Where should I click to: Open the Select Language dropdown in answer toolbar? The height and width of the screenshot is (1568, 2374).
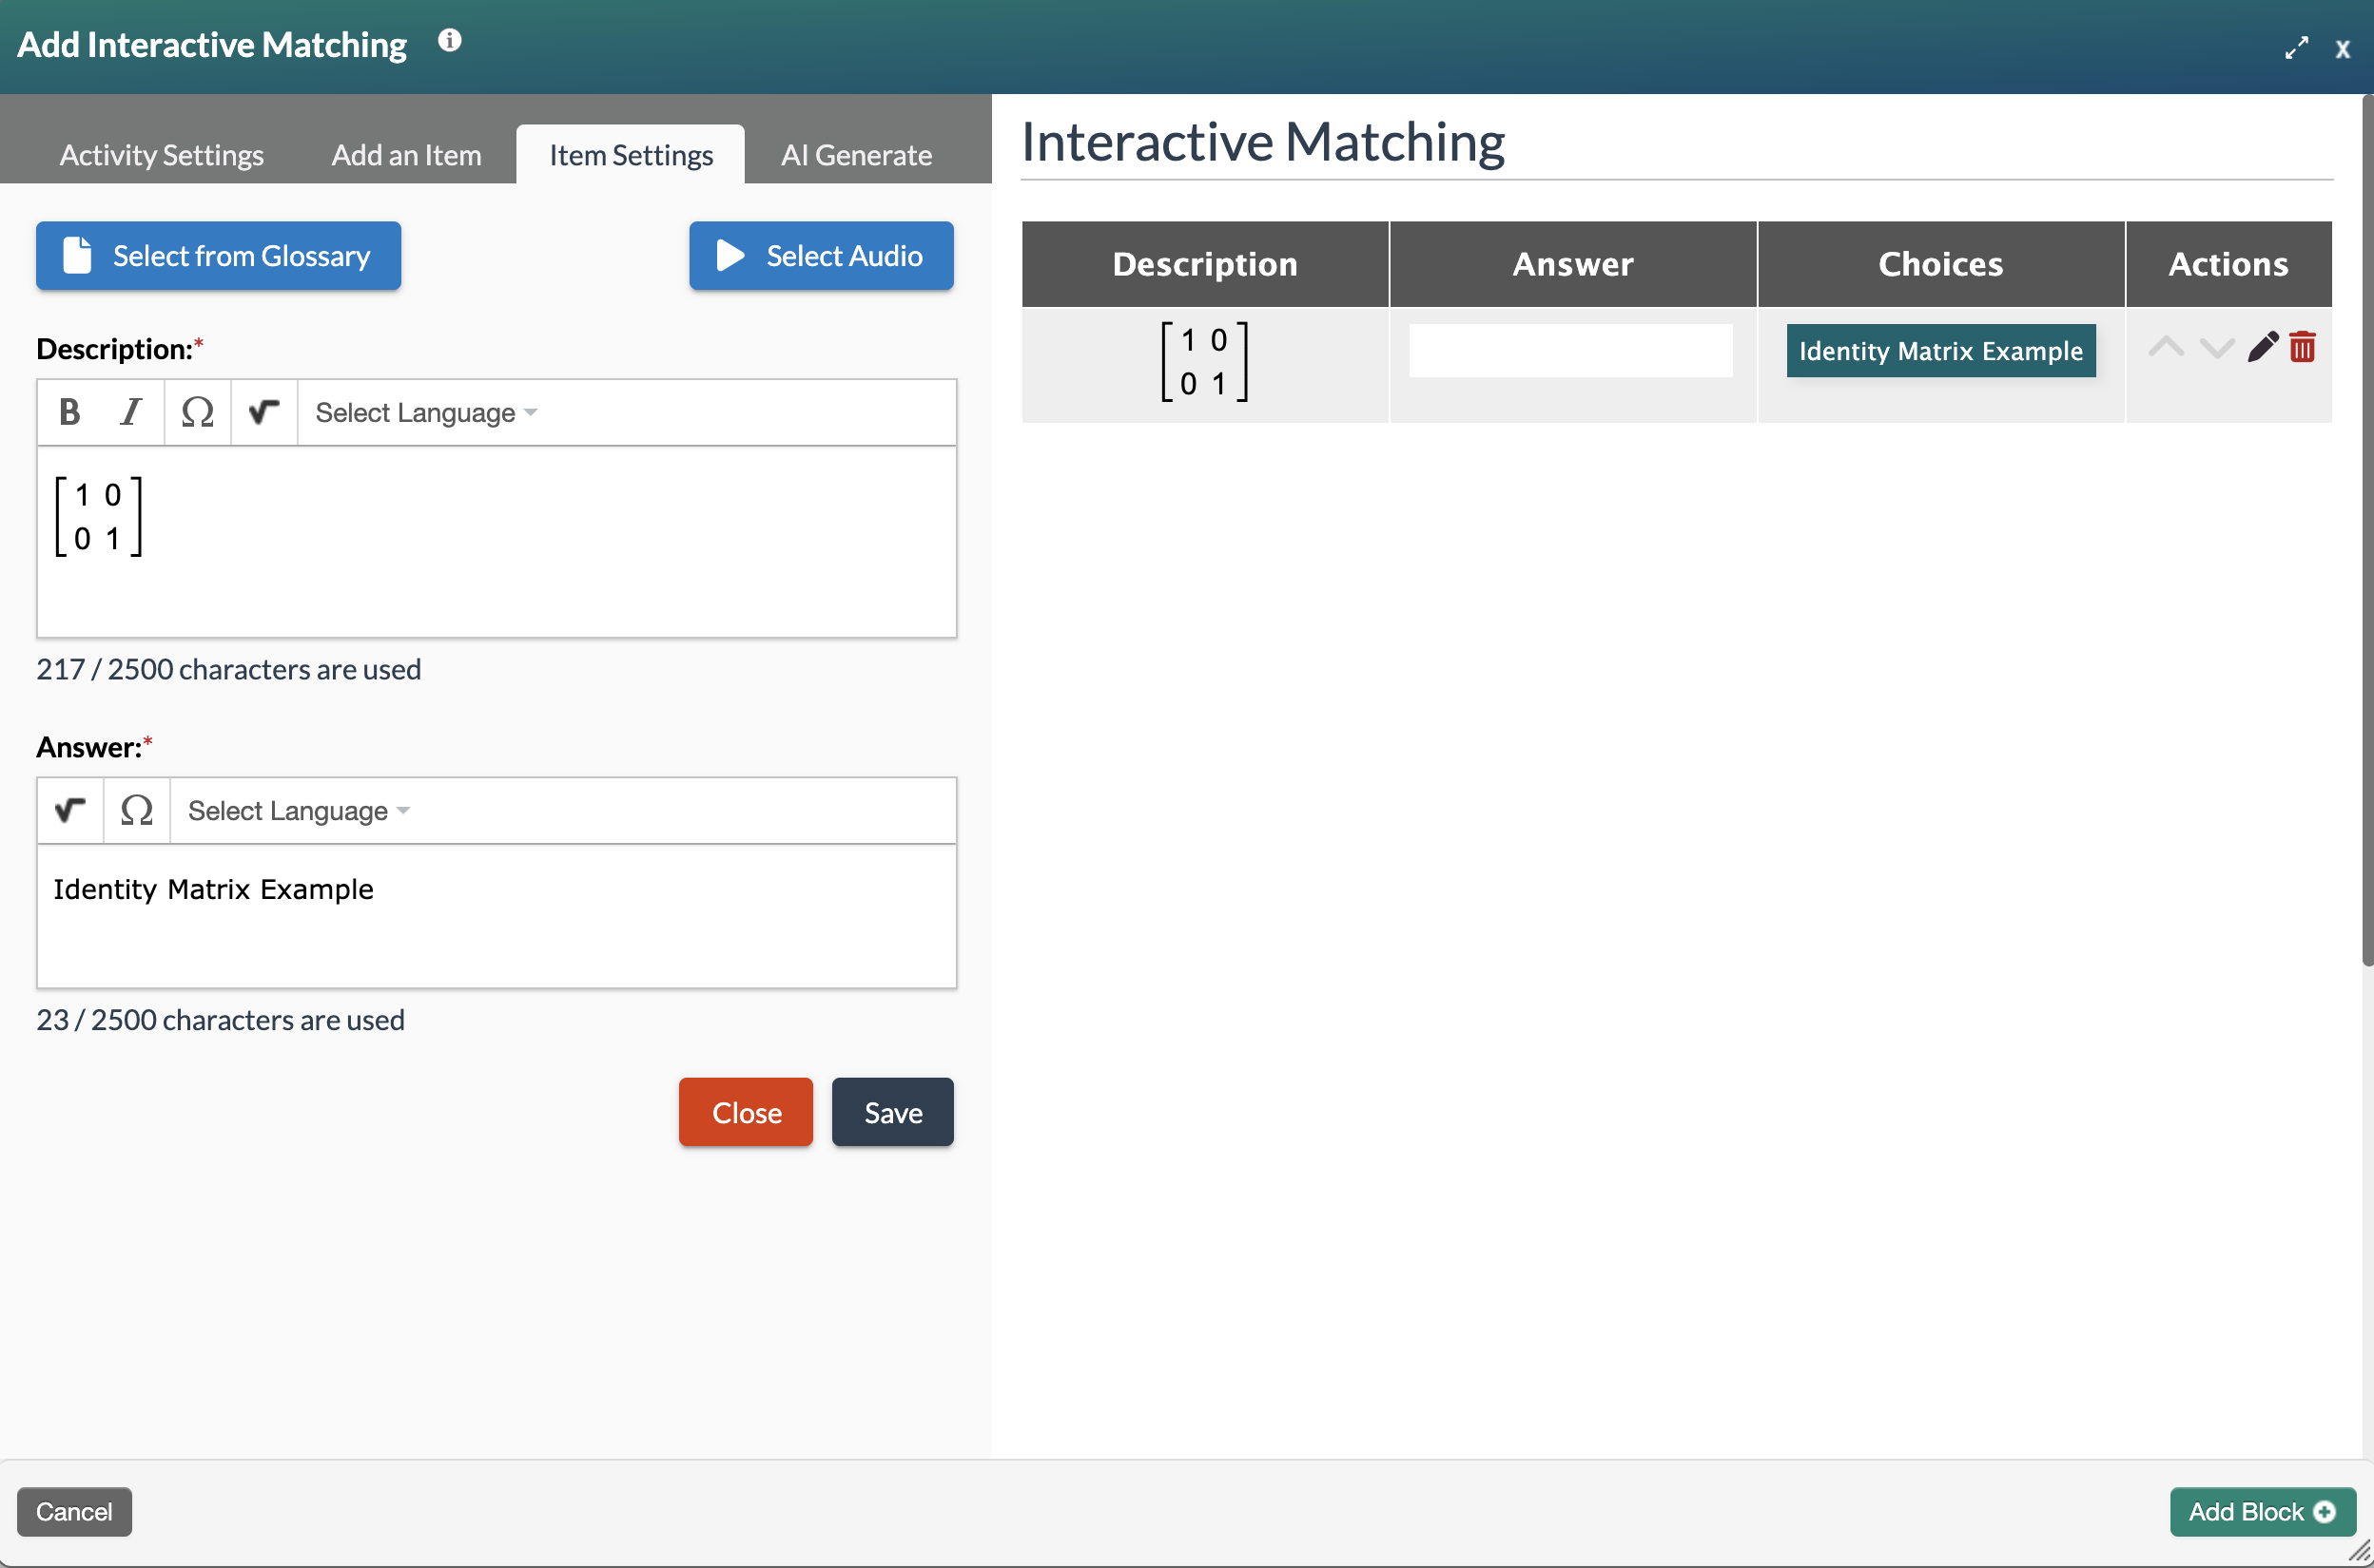tap(298, 810)
